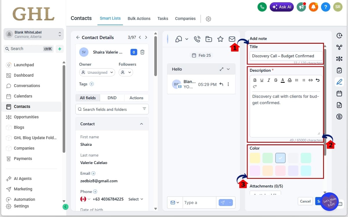Screen dimensions: 348x217
Task: Open the DND tab in contact fields
Action: tap(112, 98)
